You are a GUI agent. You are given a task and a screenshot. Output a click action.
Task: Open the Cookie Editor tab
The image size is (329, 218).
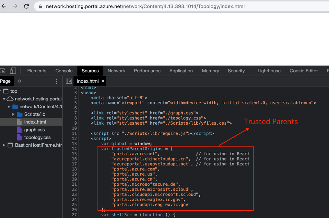[x=304, y=71]
